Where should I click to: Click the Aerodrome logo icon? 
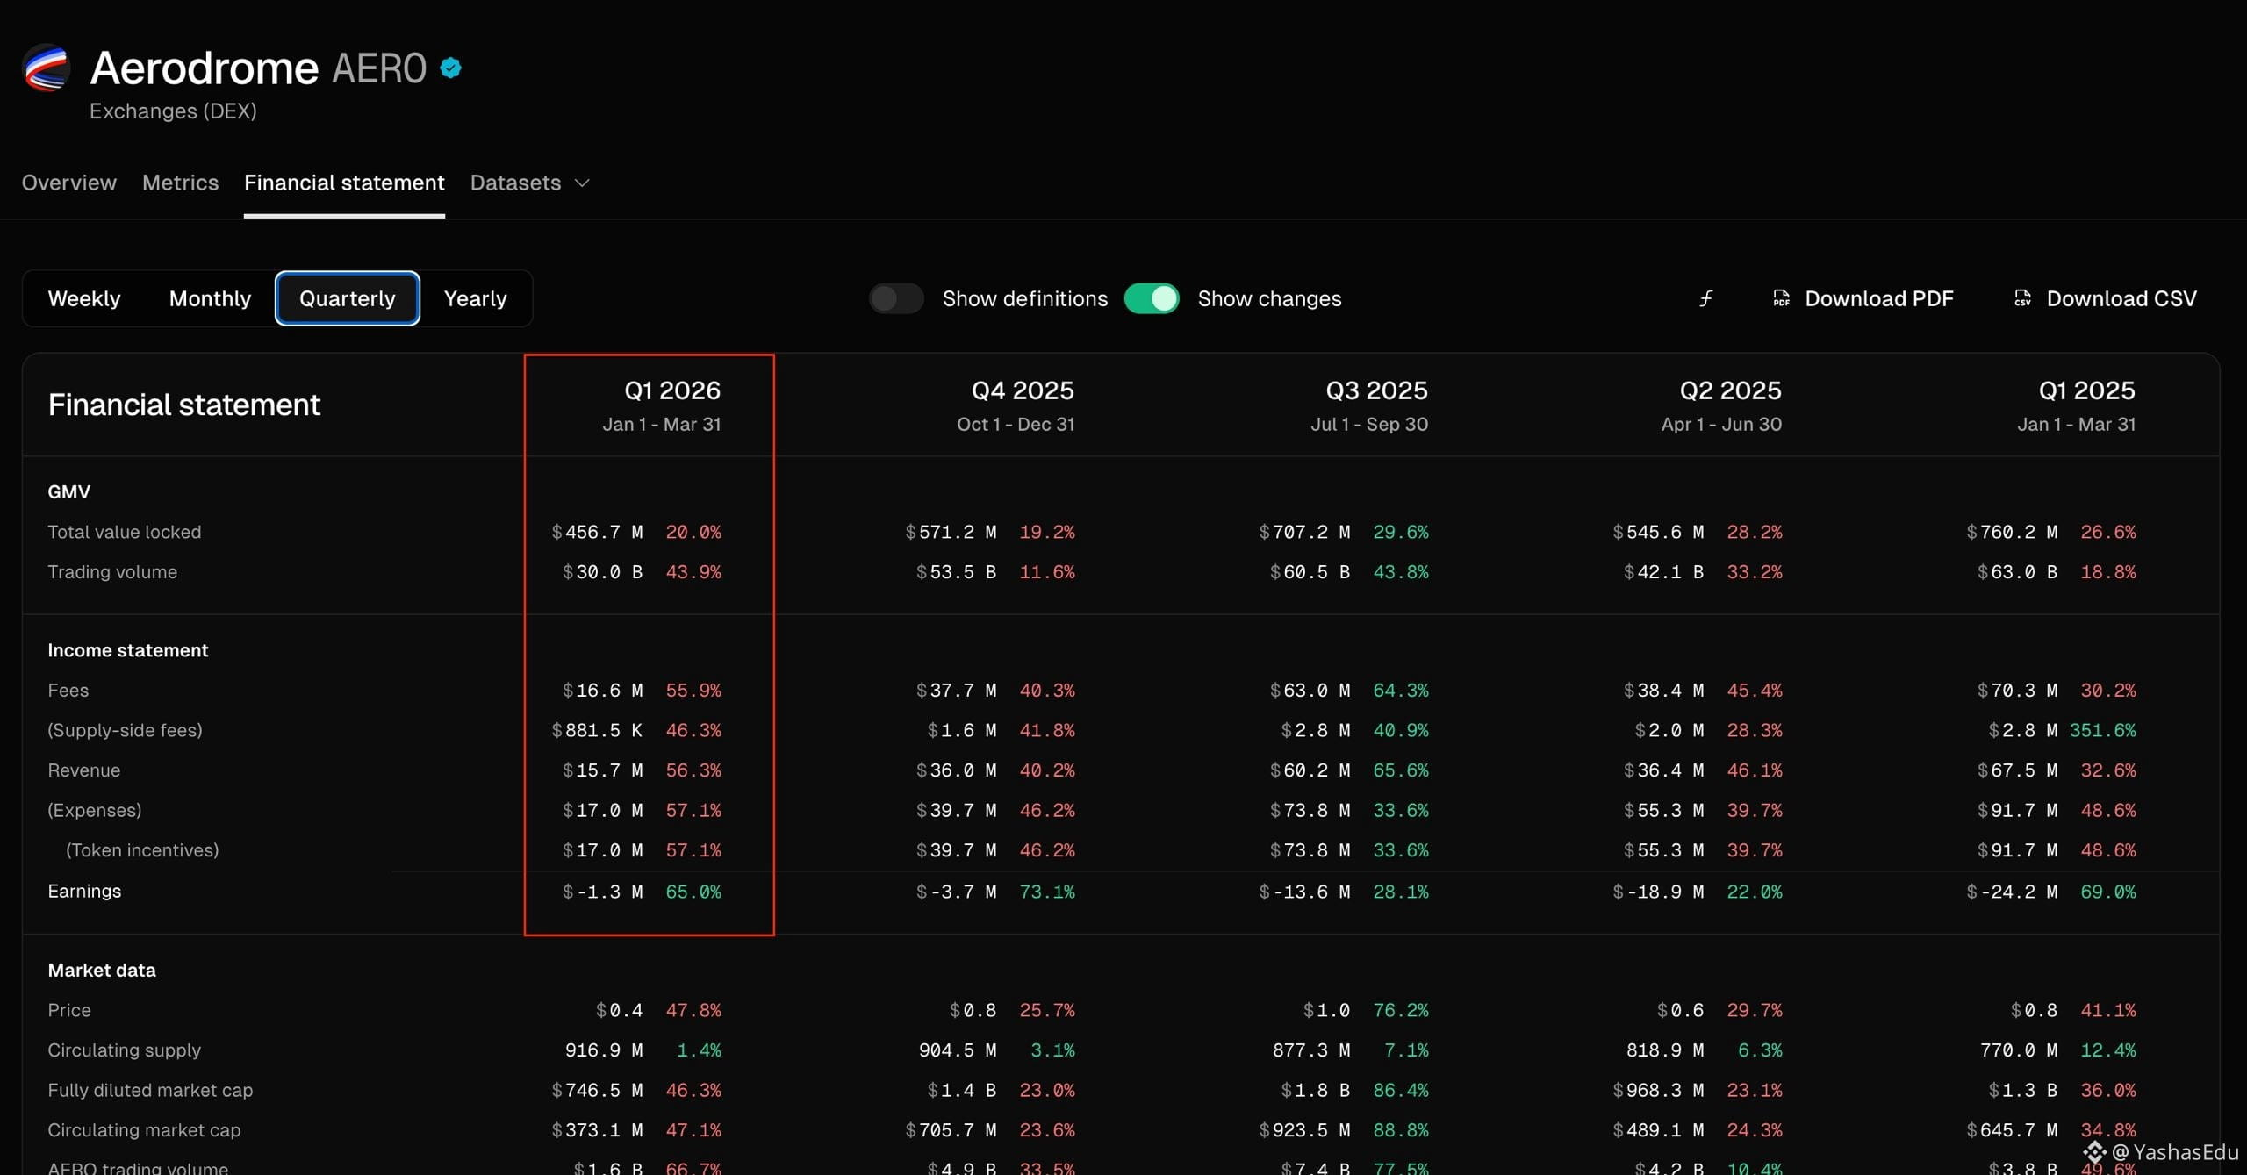pos(47,68)
